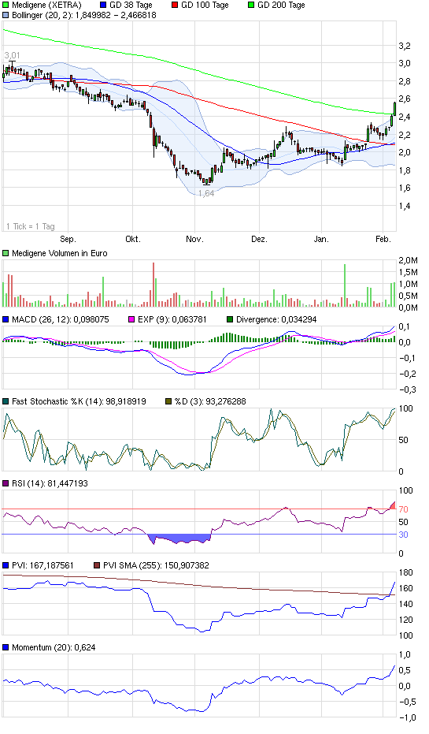This screenshot has height=734, width=429.
Task: Click the 180 PVI axis label
Action: (405, 572)
